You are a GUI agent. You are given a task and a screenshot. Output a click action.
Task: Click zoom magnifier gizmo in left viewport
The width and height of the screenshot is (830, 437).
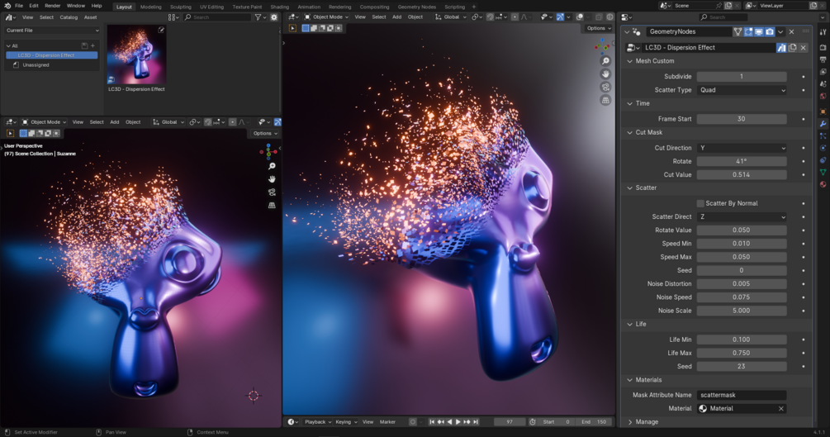coord(272,166)
